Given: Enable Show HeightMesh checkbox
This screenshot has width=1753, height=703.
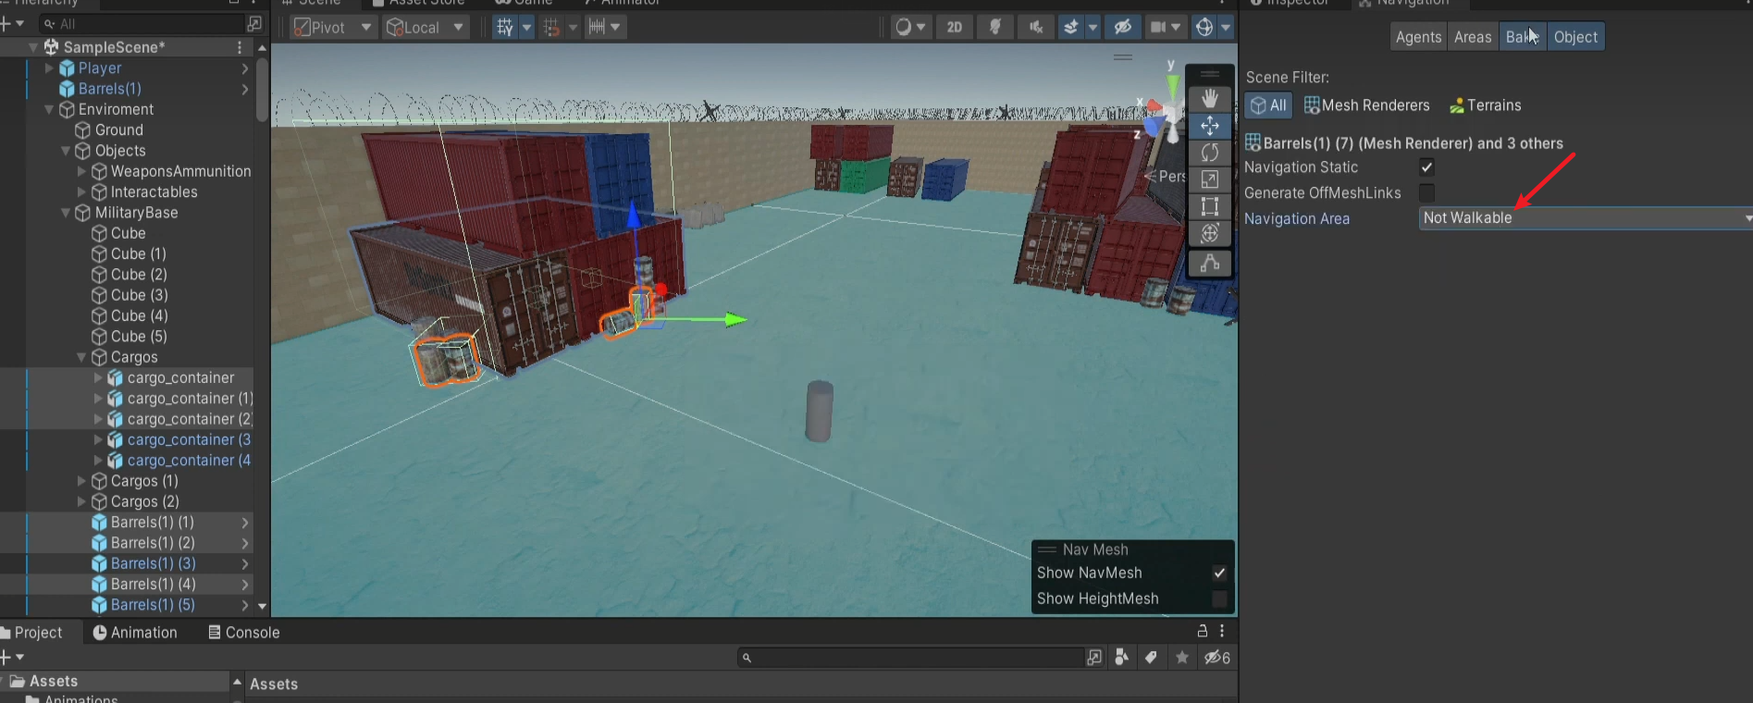Looking at the screenshot, I should pyautogui.click(x=1219, y=598).
